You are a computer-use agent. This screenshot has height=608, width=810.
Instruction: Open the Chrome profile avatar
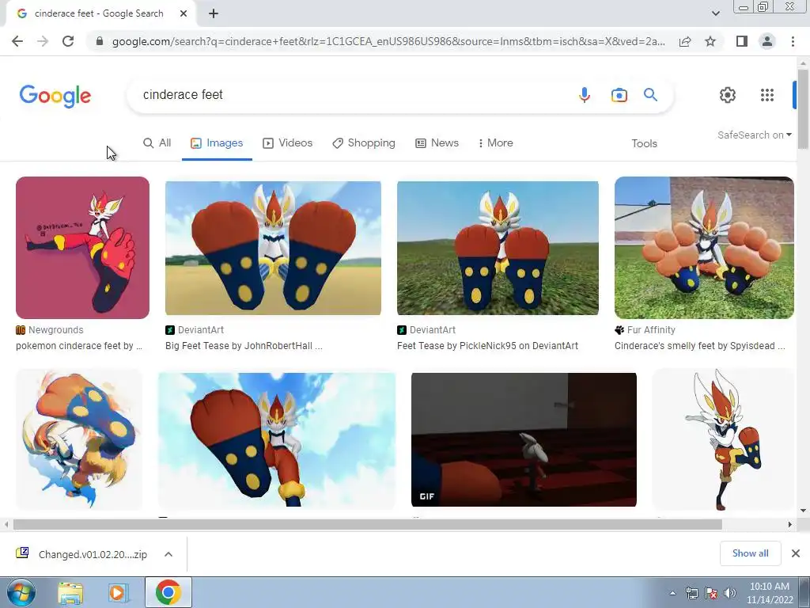pyautogui.click(x=767, y=41)
